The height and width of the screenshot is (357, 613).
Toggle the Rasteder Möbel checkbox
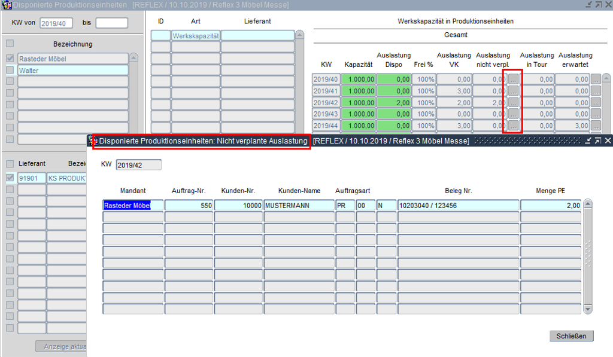pos(10,59)
